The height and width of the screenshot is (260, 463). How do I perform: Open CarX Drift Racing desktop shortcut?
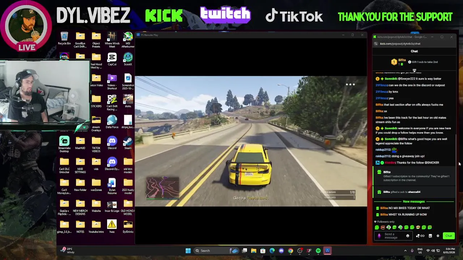pos(112,103)
